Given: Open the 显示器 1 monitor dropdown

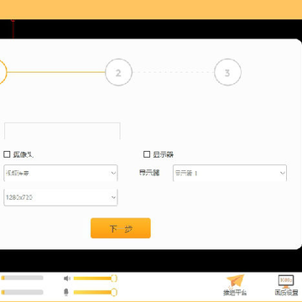Looking at the screenshot, I should tap(230, 173).
